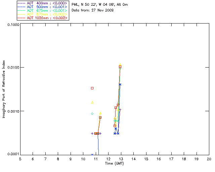
Task: Click the AOT 870nm legend entry
Action: pos(43,14)
